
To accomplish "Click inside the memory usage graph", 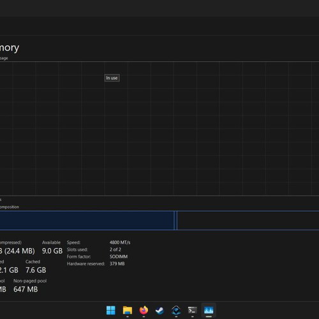I will [x=159, y=128].
